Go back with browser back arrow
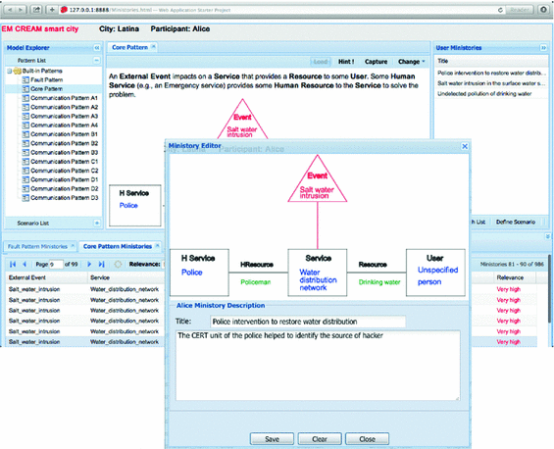Viewport: 554px width, 449px height. click(10, 10)
